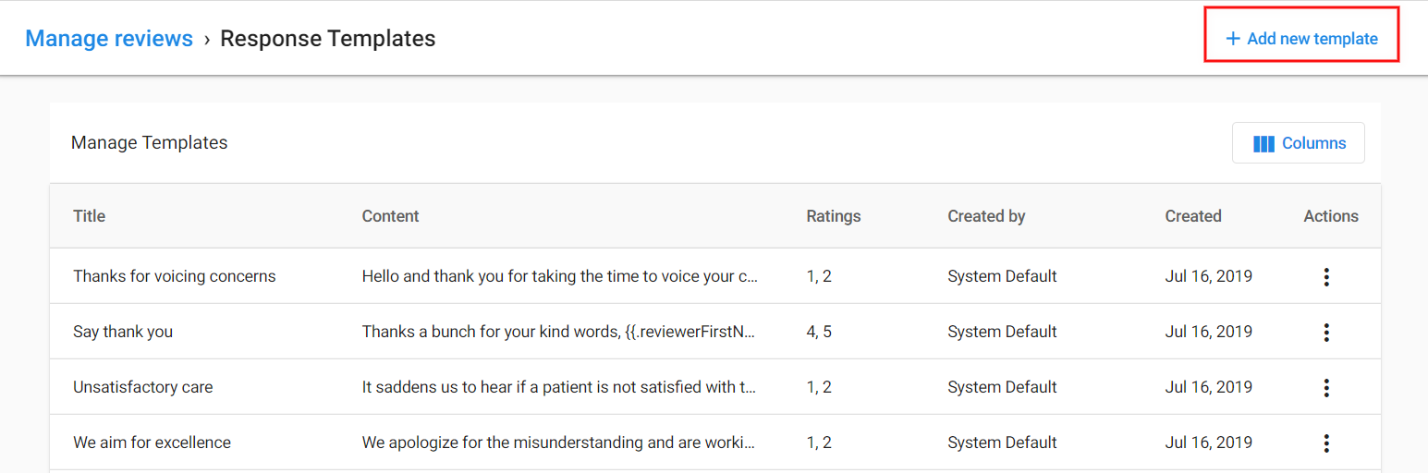Sort by the Created column header
Image resolution: width=1428 pixels, height=473 pixels.
point(1193,216)
